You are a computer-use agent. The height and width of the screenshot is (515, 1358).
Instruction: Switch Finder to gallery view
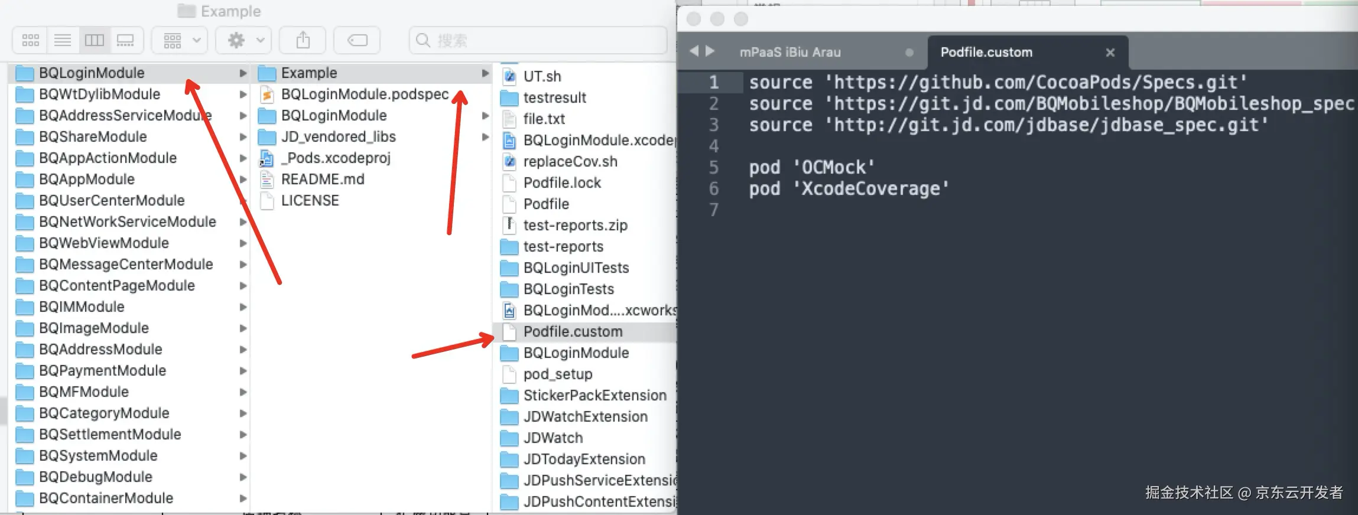point(126,40)
